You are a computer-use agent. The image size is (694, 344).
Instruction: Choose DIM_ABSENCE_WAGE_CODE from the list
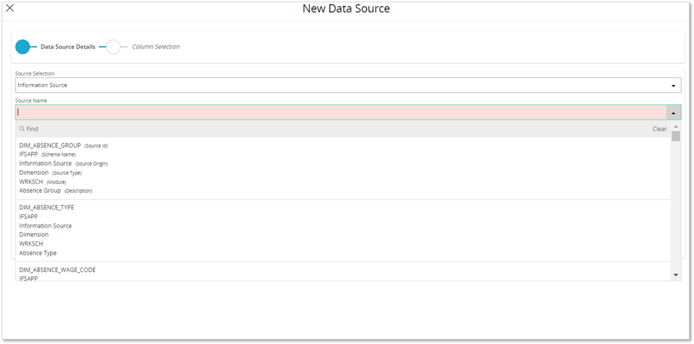(x=57, y=269)
